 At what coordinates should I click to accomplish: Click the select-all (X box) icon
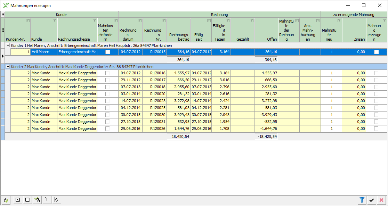[17, 200]
